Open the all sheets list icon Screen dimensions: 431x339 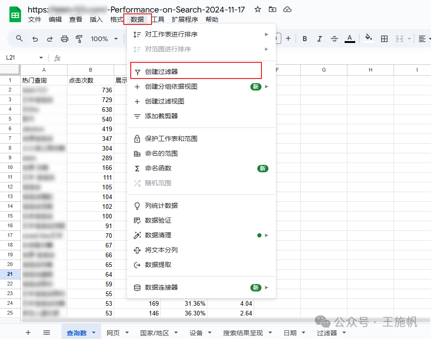coord(47,333)
